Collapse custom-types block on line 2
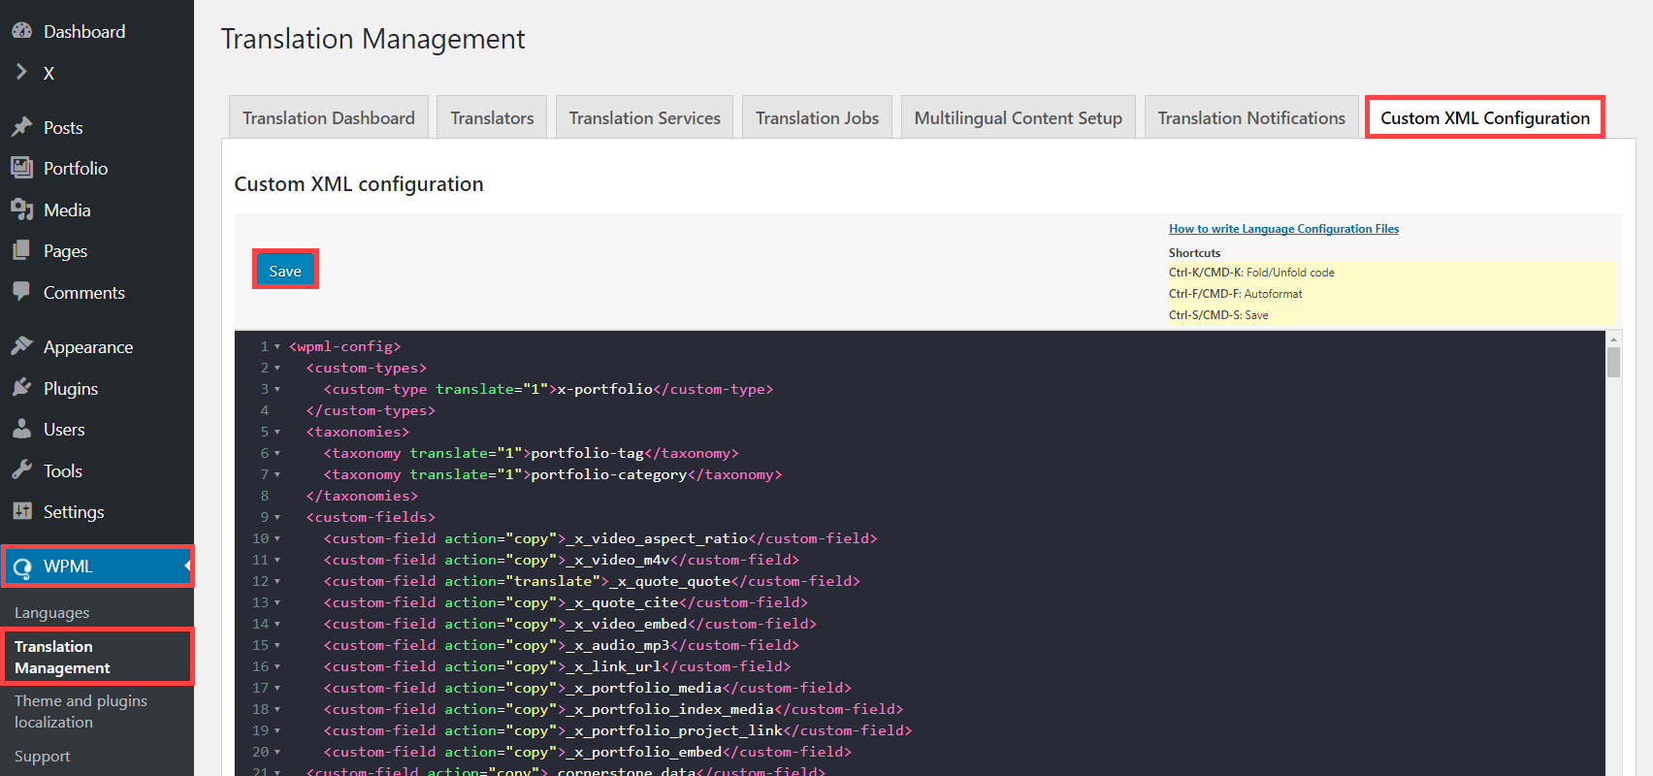This screenshot has width=1653, height=776. pyautogui.click(x=277, y=368)
